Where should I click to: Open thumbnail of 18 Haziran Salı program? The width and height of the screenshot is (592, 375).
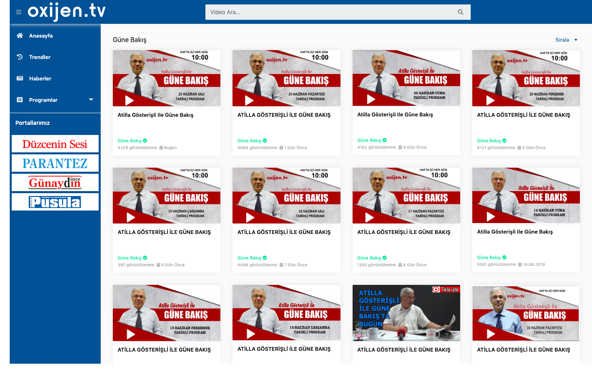click(x=286, y=196)
